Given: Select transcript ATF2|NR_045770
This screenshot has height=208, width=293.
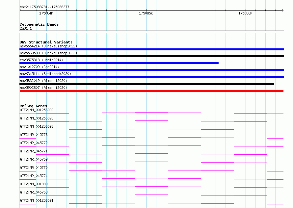Looking at the screenshot, I should [x=34, y=168].
